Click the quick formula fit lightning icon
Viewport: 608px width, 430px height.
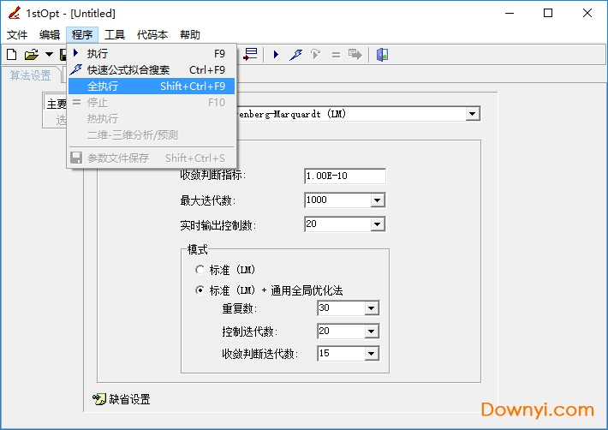(x=295, y=54)
